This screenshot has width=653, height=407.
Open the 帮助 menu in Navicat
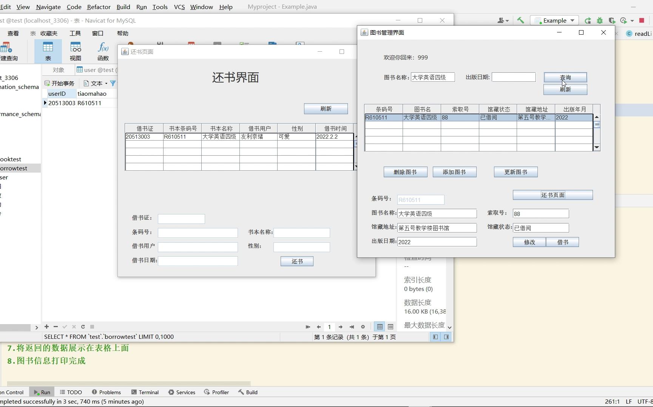pos(122,34)
